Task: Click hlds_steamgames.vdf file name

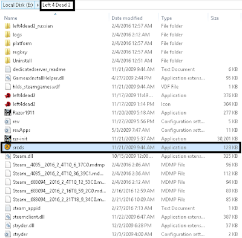Action: click(36, 87)
